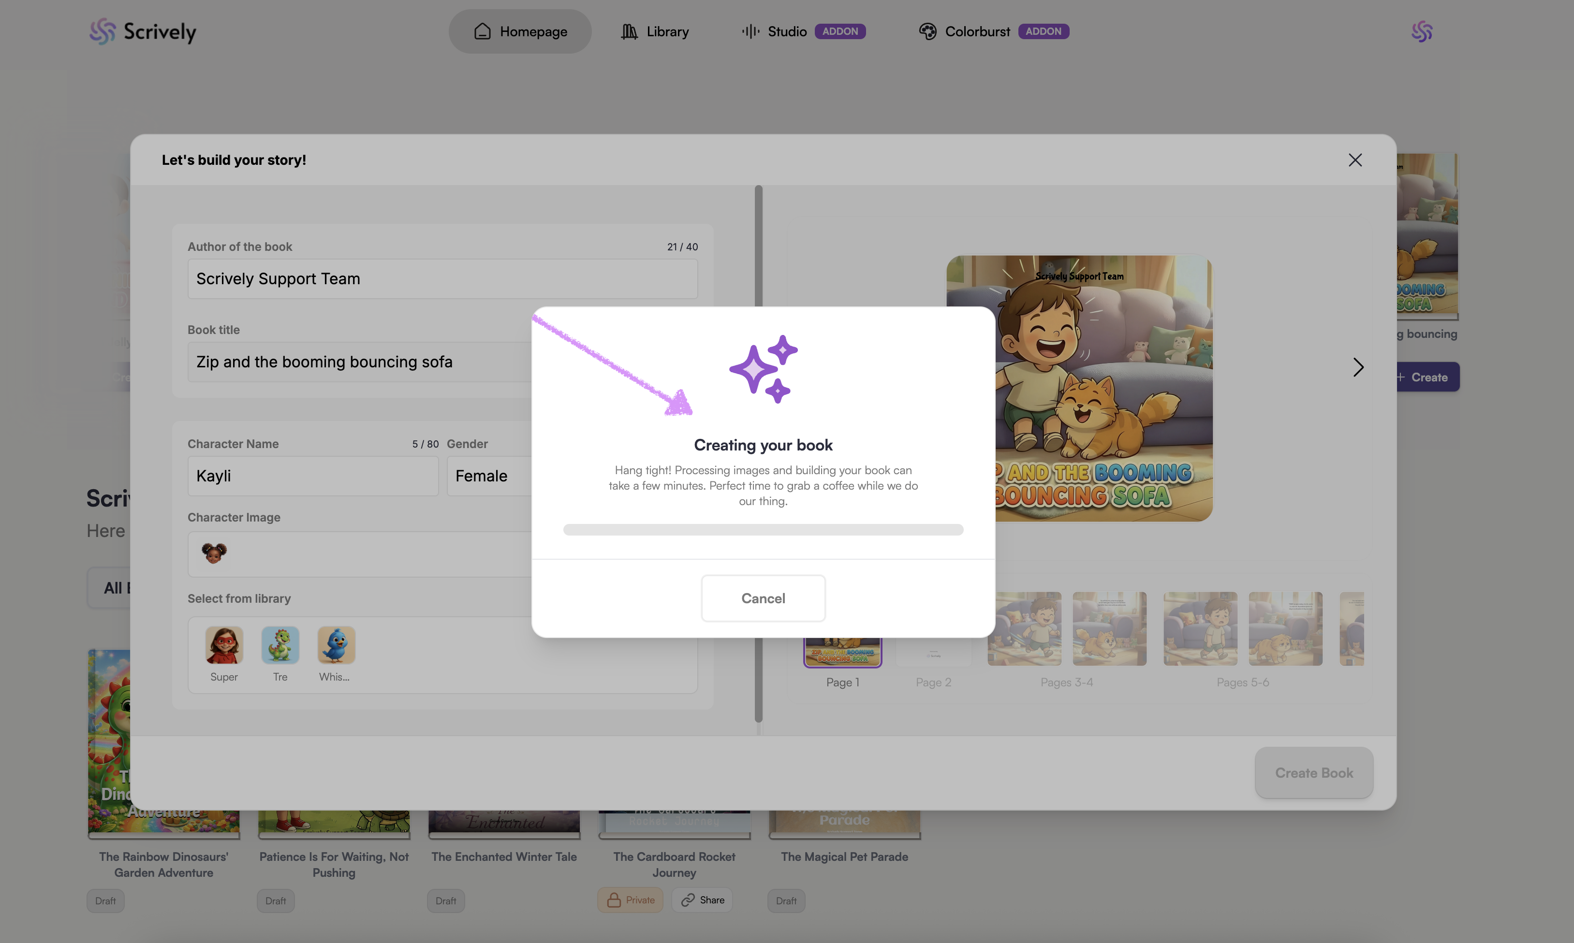Screen dimensions: 1574x943
Task: Click the Scrively logo icon top left
Action: (x=103, y=31)
